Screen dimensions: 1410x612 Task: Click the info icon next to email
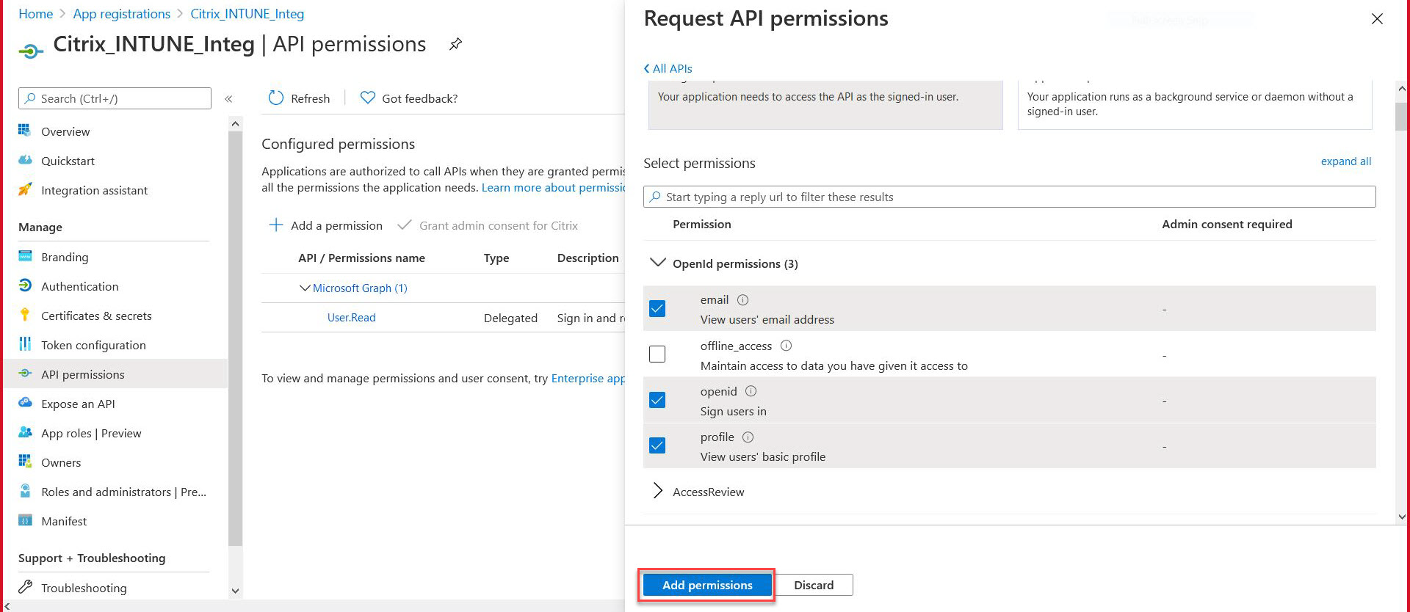[x=742, y=299]
